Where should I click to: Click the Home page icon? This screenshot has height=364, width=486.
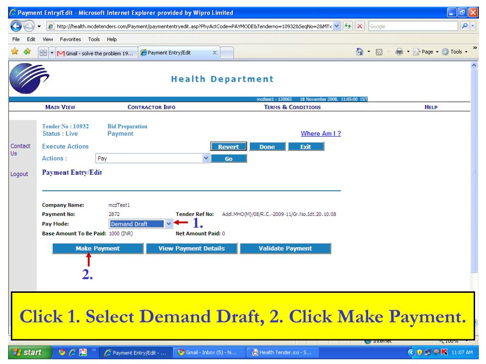pos(360,52)
